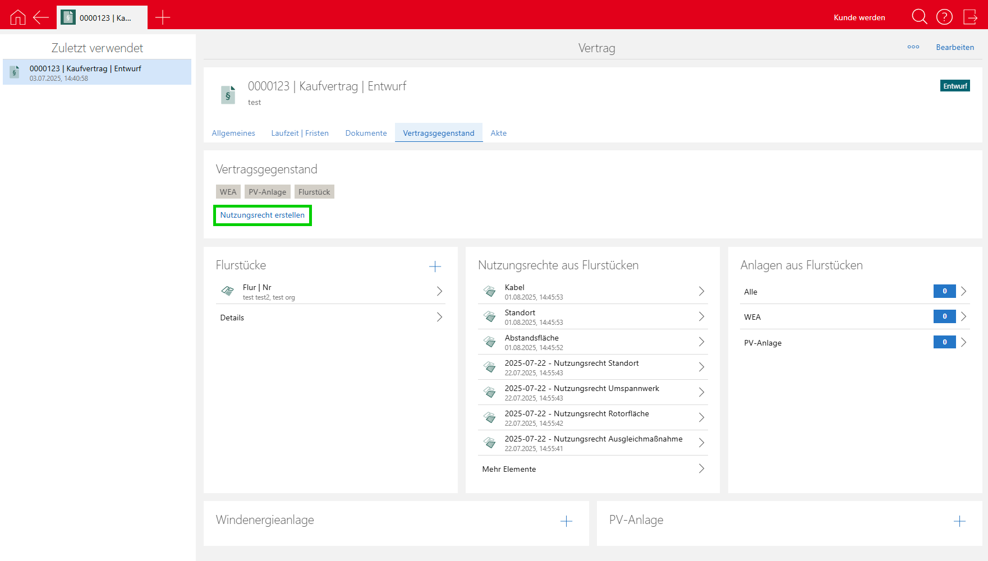This screenshot has width=988, height=561.
Task: Open search with the magnifier icon
Action: click(x=919, y=17)
